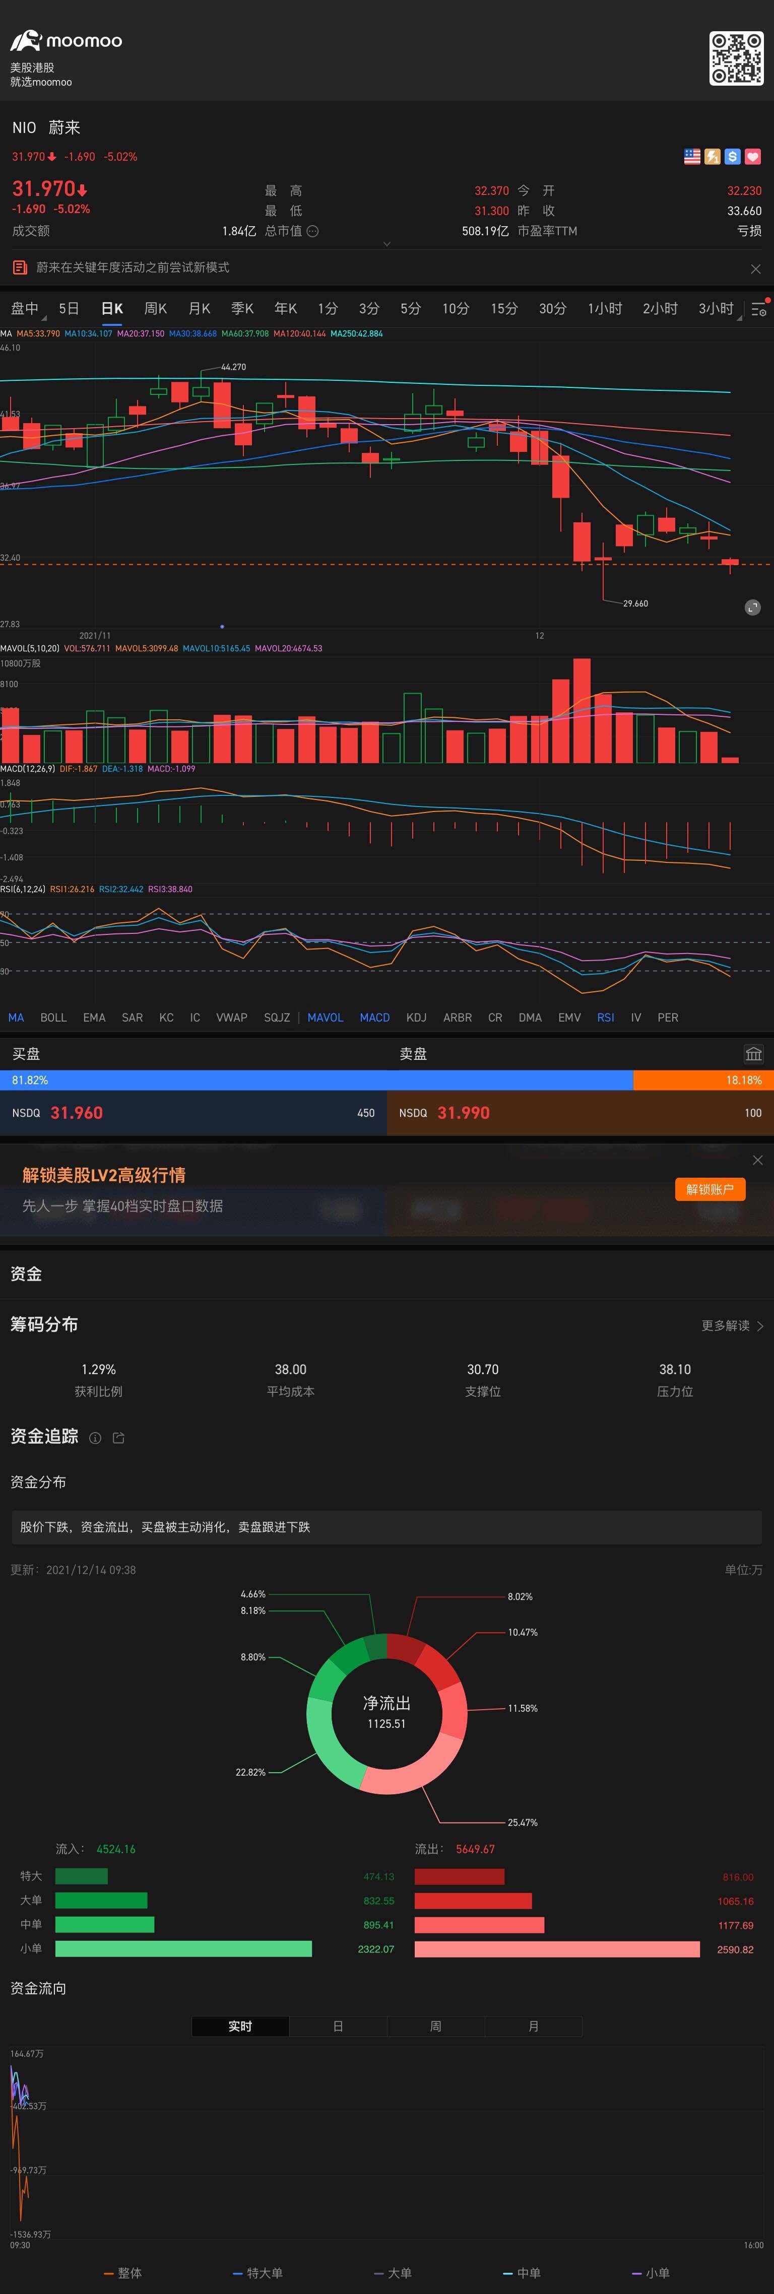774x2294 pixels.
Task: Tap the blue 81.82% bid ratio bar
Action: coord(316,1080)
